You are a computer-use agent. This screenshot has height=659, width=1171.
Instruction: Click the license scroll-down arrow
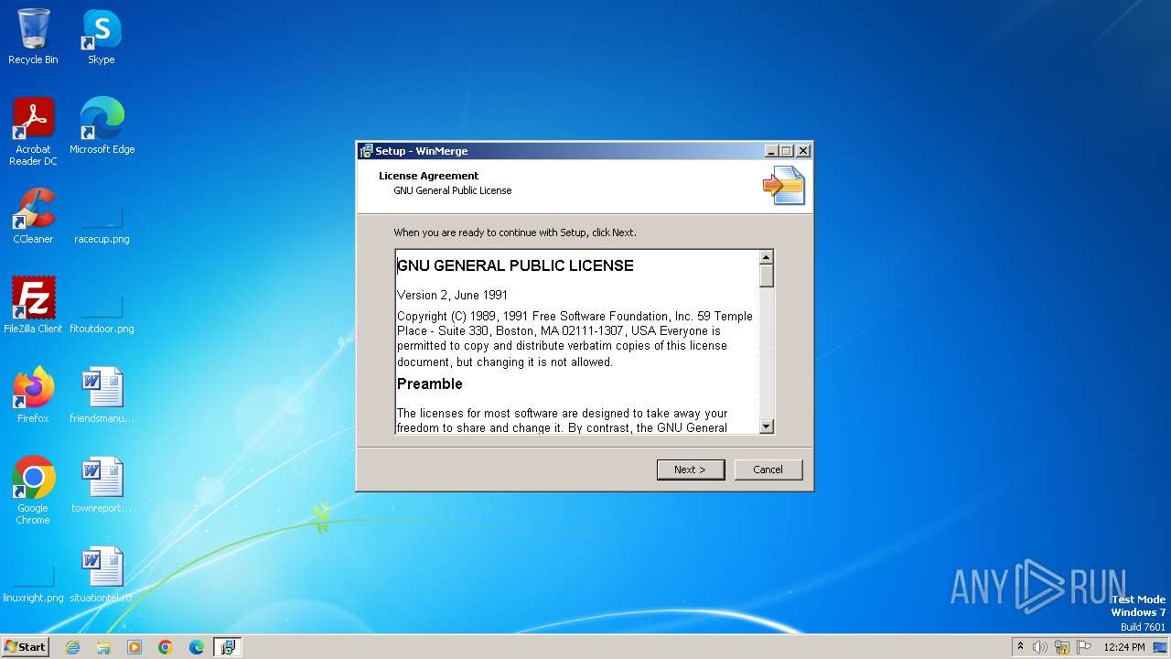tap(767, 426)
